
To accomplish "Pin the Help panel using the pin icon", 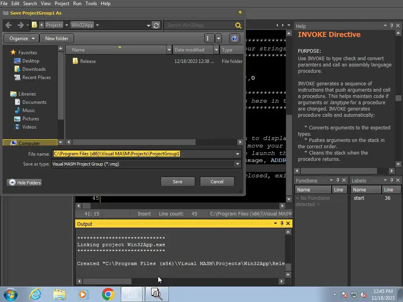I will click(x=392, y=26).
